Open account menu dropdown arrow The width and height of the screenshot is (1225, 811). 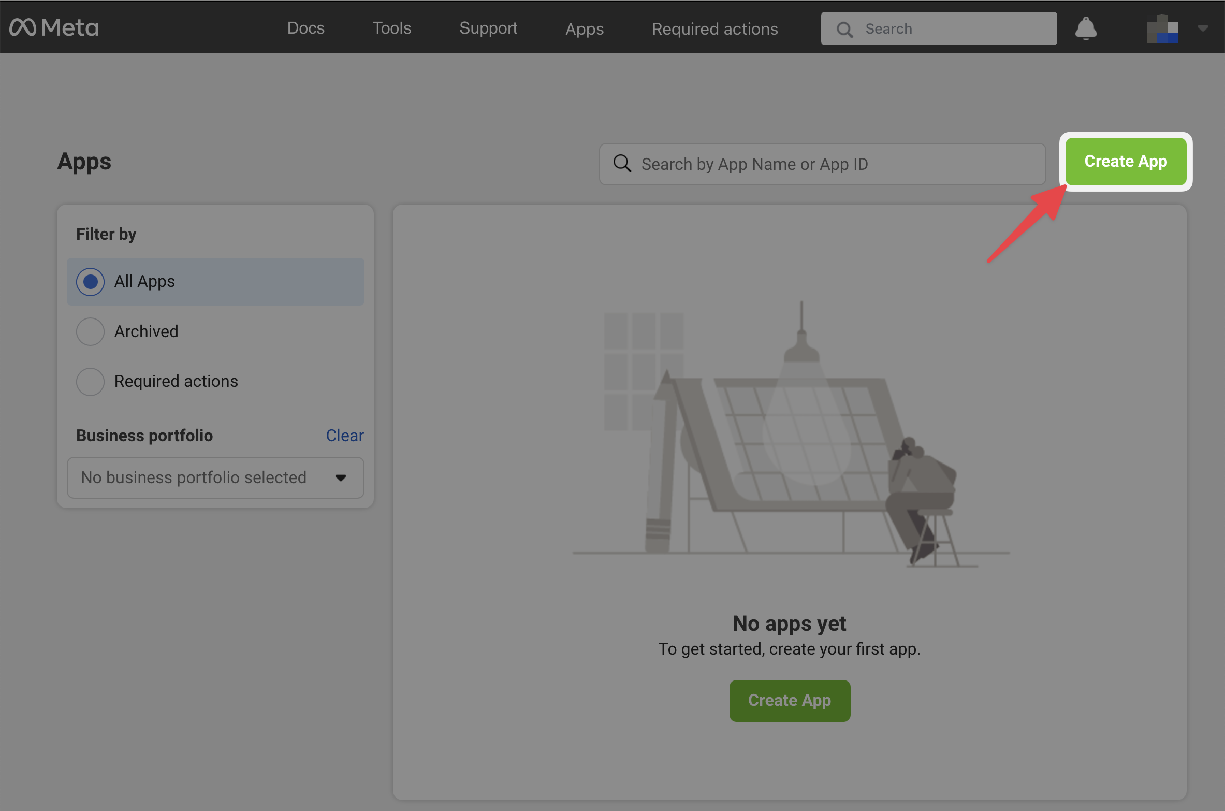(x=1203, y=28)
